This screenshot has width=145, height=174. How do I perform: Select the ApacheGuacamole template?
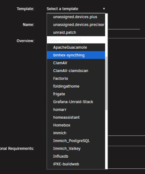click(x=76, y=47)
